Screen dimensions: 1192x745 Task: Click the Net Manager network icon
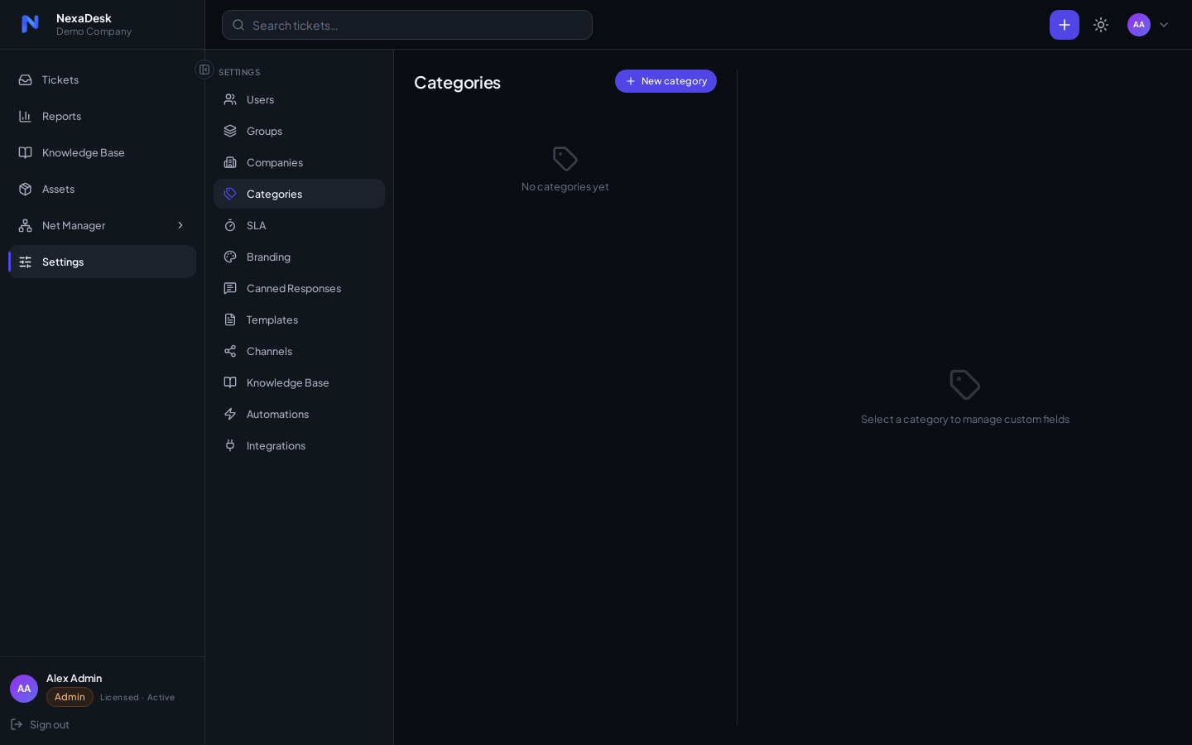coord(26,225)
